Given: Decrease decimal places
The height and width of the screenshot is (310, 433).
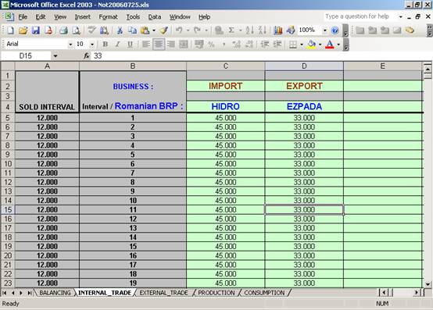Looking at the screenshot, I should pyautogui.click(x=249, y=45).
